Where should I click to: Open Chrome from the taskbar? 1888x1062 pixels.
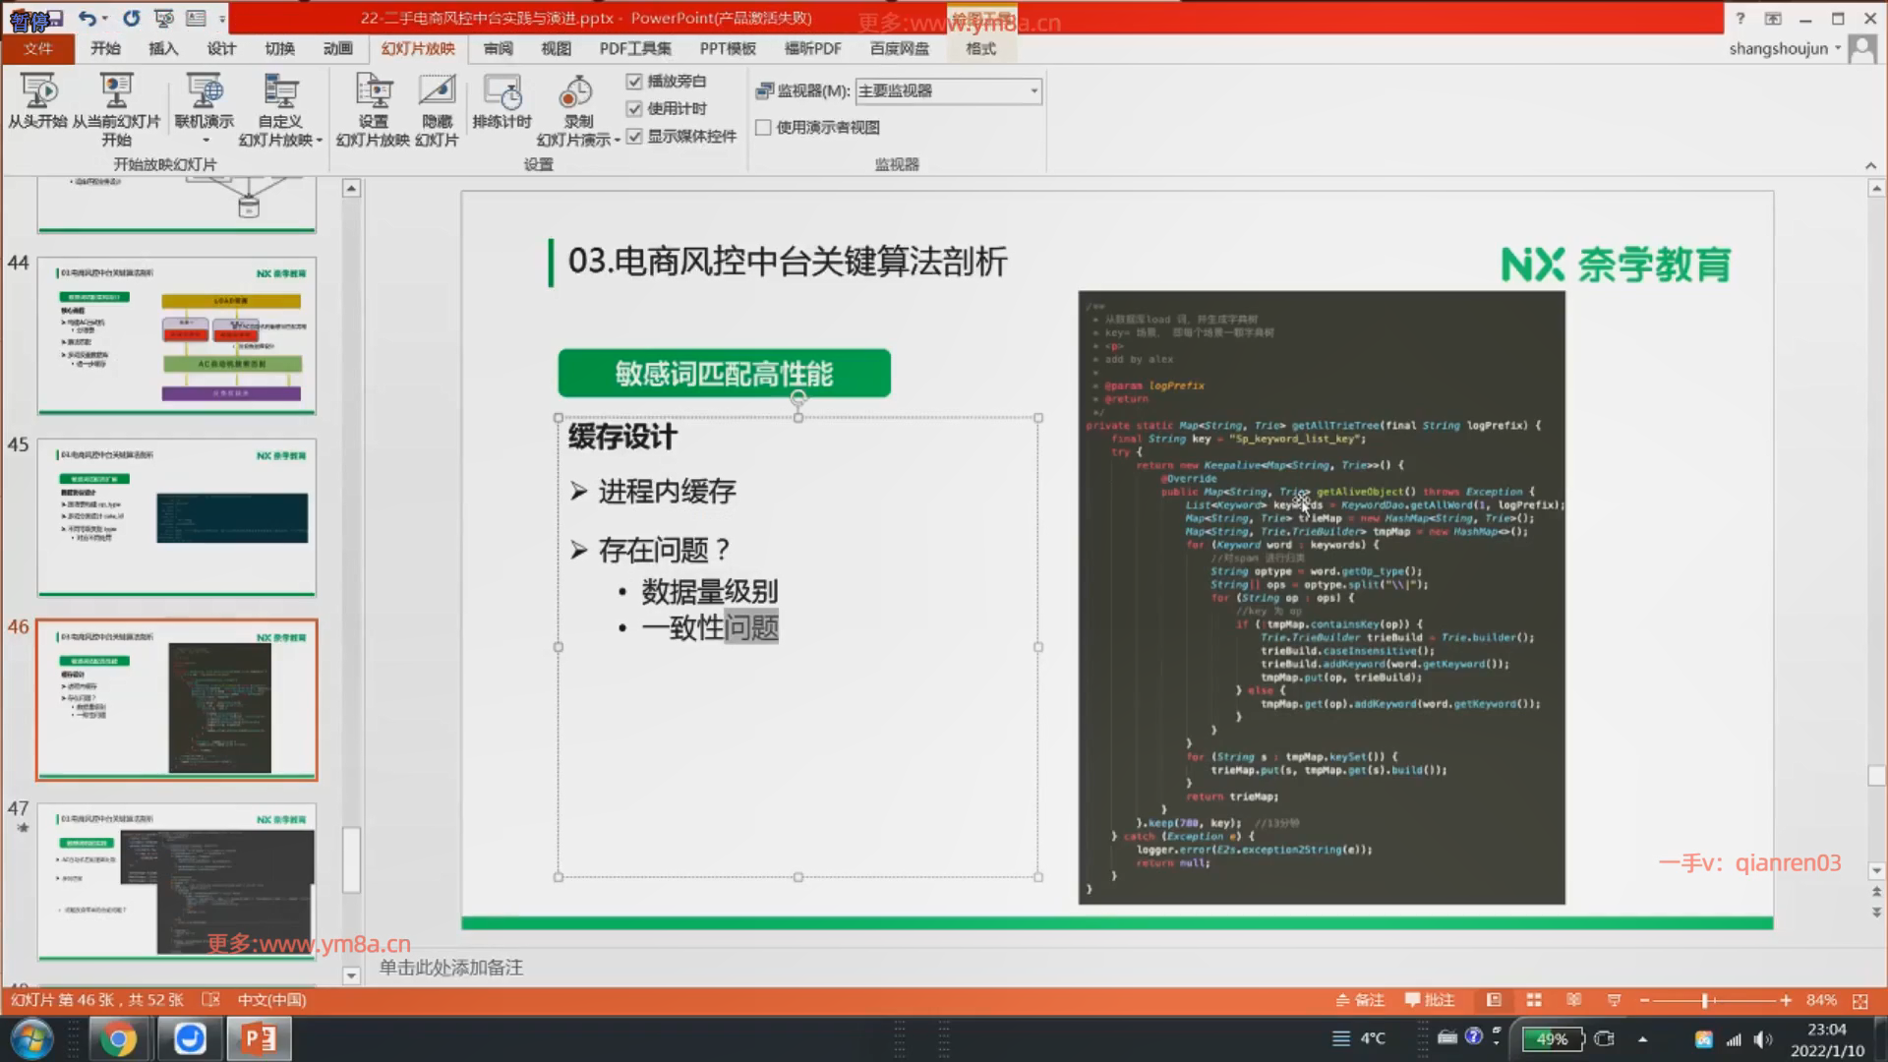coord(117,1039)
